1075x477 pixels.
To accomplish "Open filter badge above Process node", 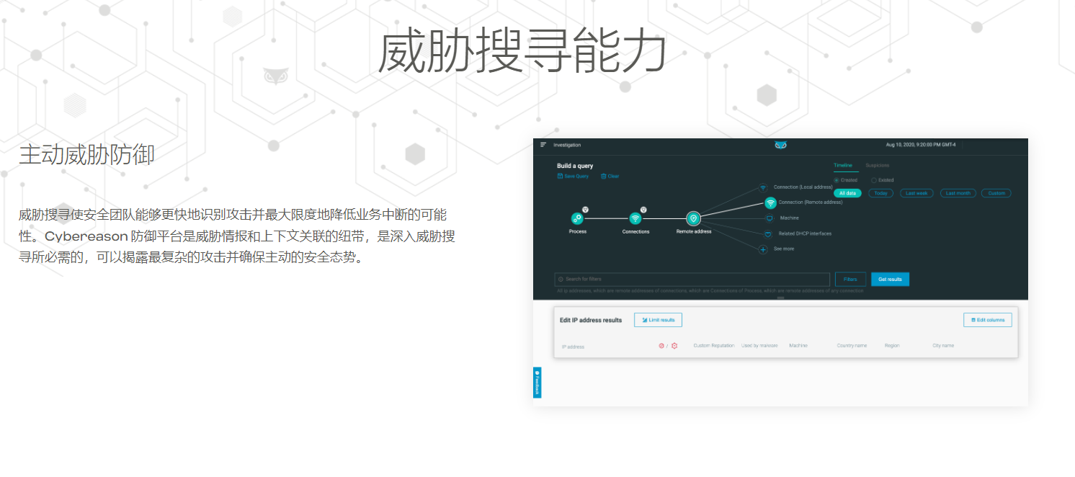I will 585,210.
